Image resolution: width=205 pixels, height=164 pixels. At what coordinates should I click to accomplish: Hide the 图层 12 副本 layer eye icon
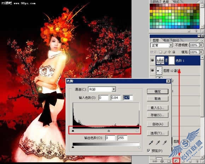[x=152, y=70]
